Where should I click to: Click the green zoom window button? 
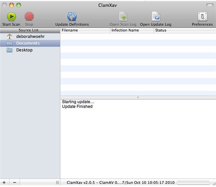(19, 5)
